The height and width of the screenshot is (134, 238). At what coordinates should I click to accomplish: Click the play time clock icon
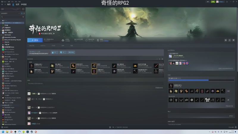click(86, 40)
